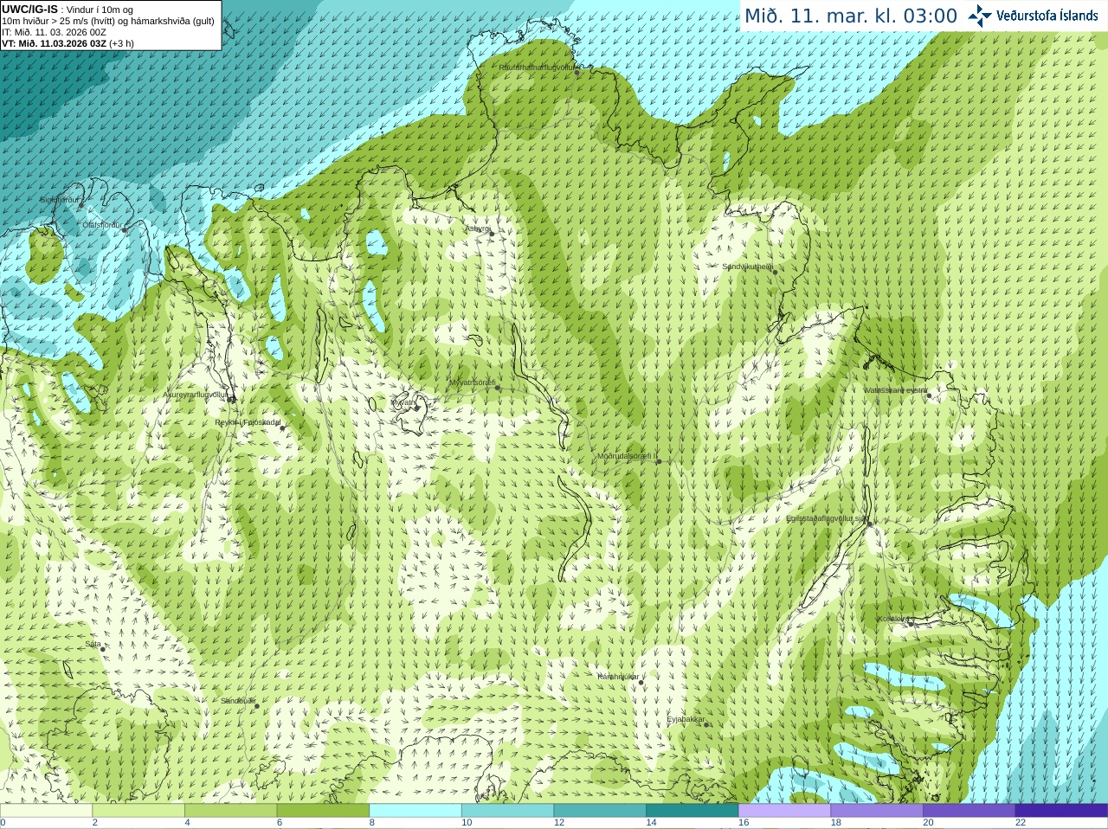
Task: Click the Eyjabakkar station label
Action: (x=686, y=719)
